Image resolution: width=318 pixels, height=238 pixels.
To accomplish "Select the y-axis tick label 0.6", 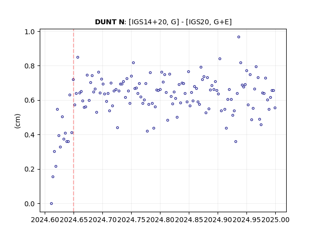I will [29, 100].
